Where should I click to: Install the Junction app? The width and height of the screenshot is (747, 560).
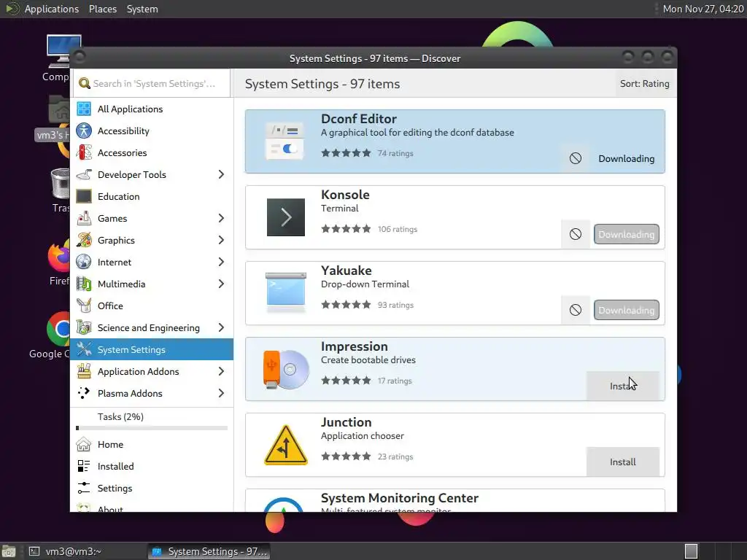pos(623,462)
